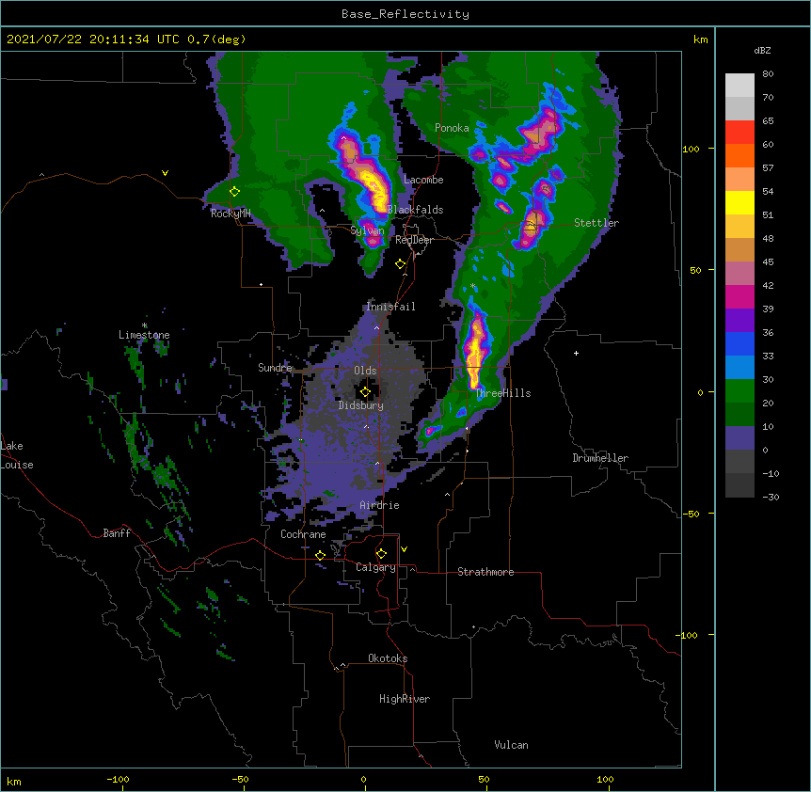Click the Ponoka city label

(x=452, y=128)
